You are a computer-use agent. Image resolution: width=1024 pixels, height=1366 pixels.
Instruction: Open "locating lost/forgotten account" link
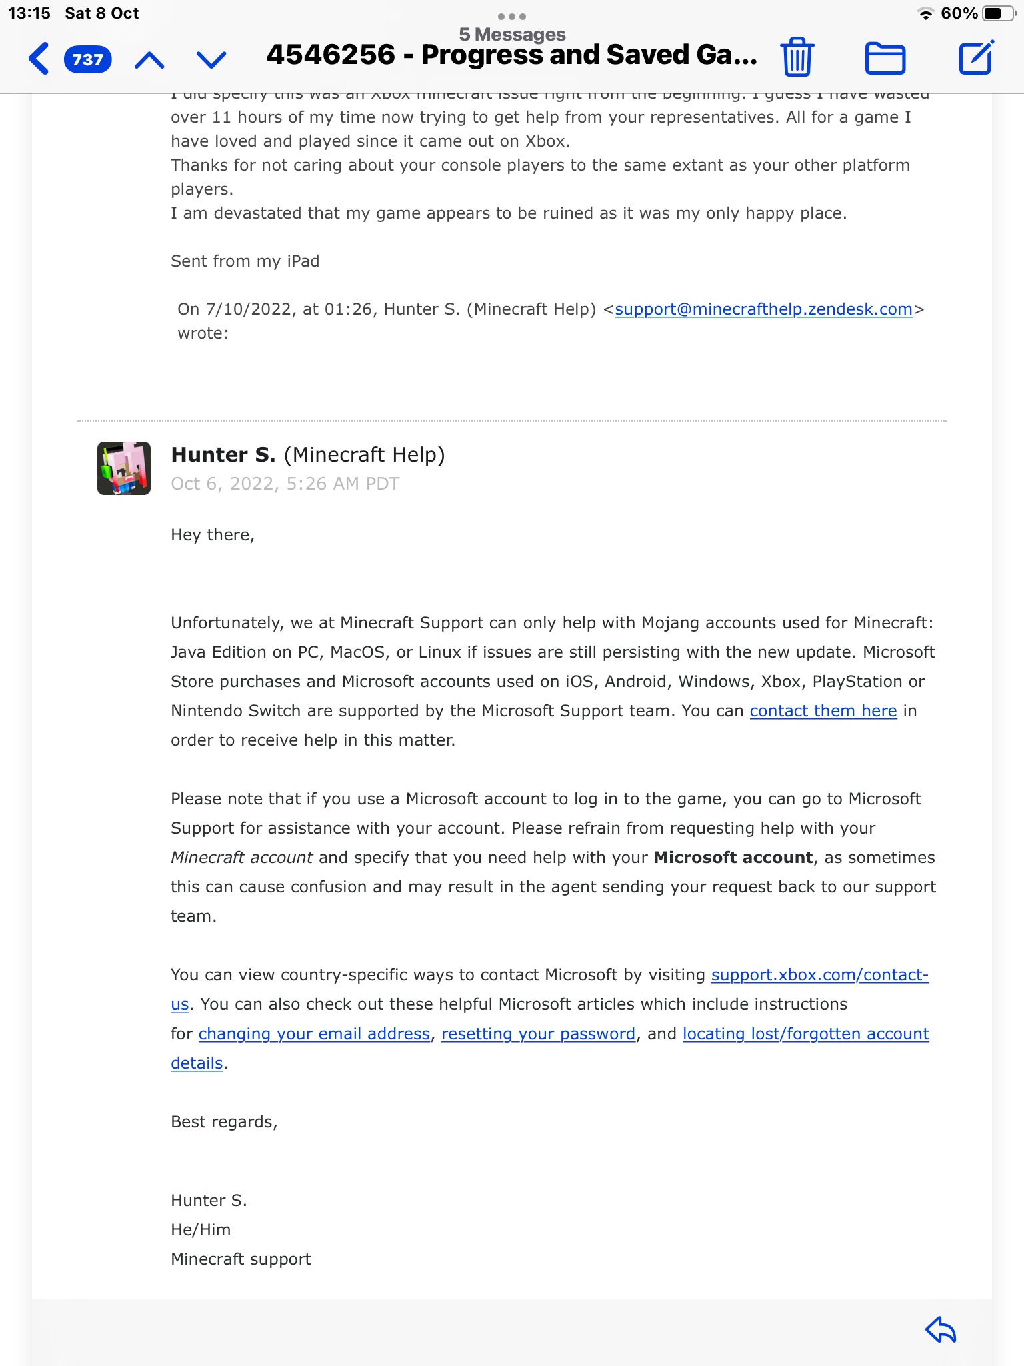805,1034
